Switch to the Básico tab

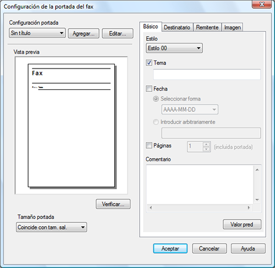point(151,26)
